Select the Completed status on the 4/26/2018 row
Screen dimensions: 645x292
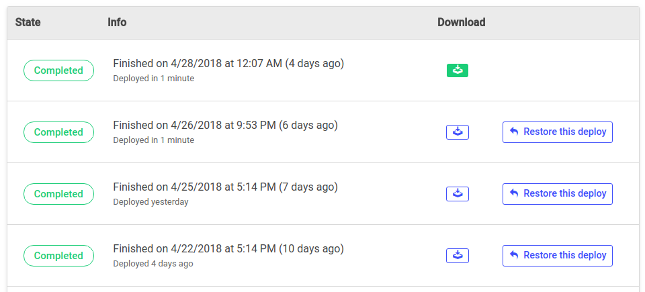(x=58, y=132)
